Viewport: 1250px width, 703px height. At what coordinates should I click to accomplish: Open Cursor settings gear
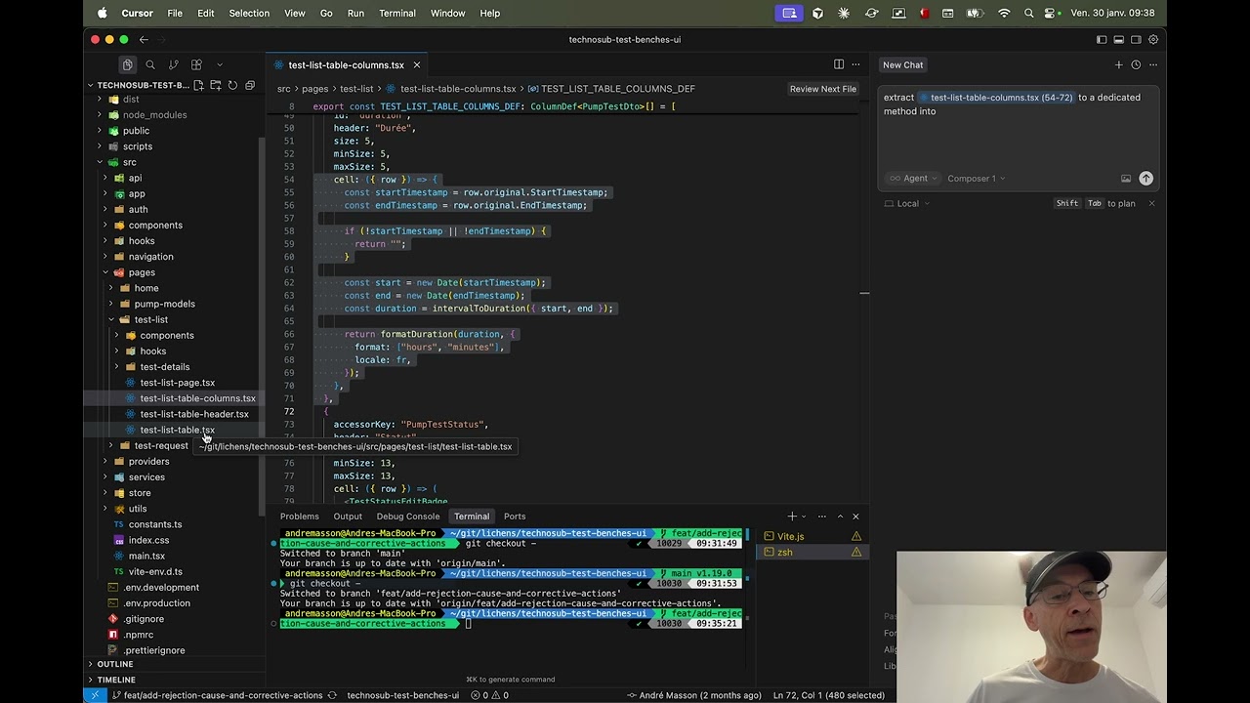point(1153,40)
